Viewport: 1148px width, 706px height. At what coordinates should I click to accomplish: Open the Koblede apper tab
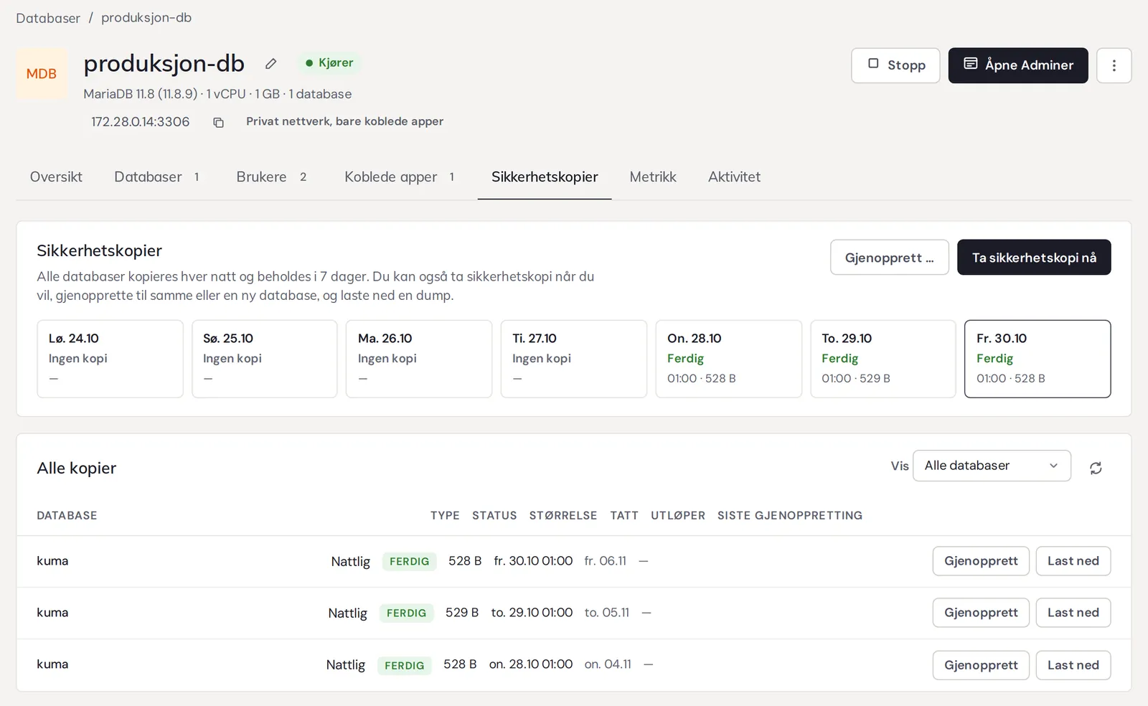(x=400, y=177)
